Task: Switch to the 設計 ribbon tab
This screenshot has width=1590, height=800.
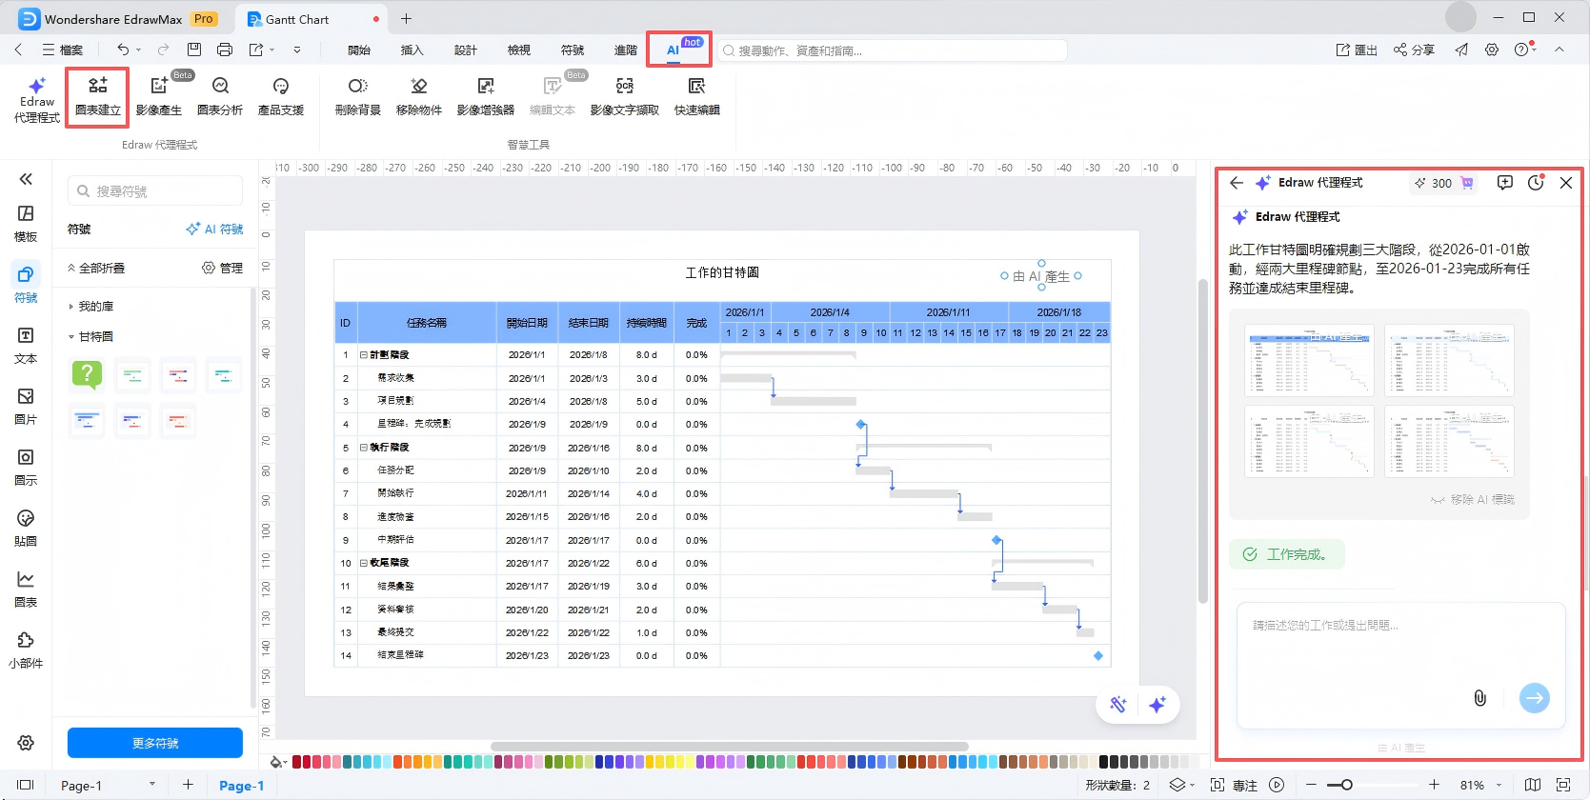Action: point(465,50)
